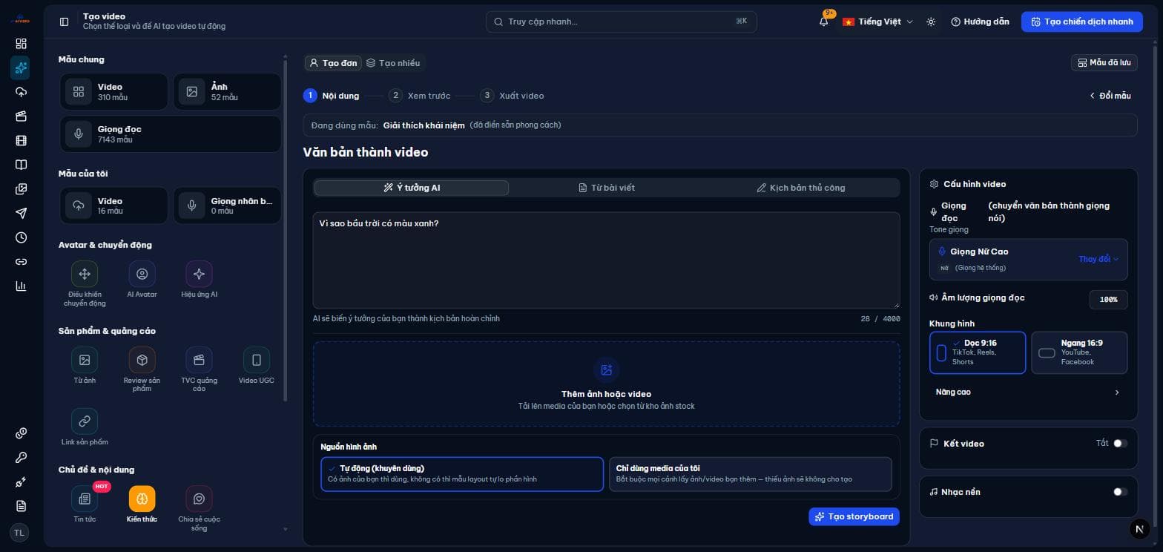The height and width of the screenshot is (552, 1163).
Task: Expand the Thay đổi voice dropdown
Action: tap(1098, 259)
